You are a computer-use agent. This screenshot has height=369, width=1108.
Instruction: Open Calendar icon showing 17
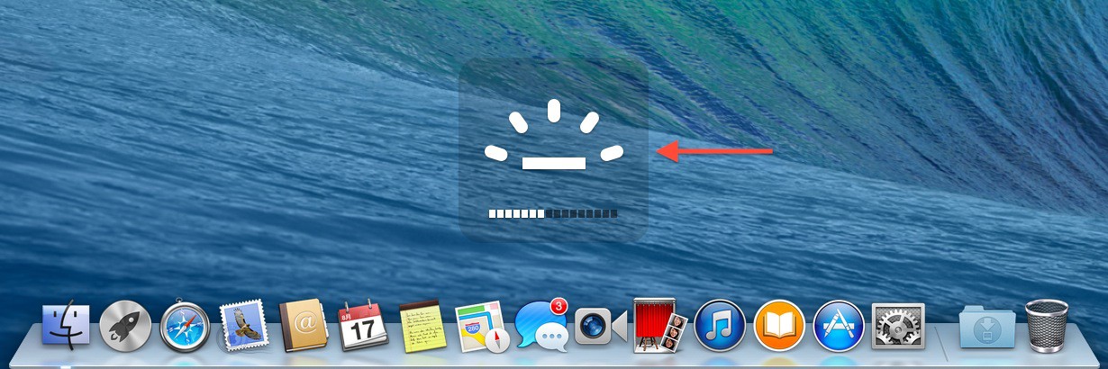tap(363, 325)
